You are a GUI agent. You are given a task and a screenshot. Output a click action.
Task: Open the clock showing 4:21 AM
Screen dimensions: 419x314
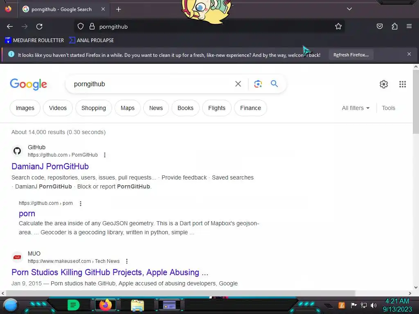397,301
